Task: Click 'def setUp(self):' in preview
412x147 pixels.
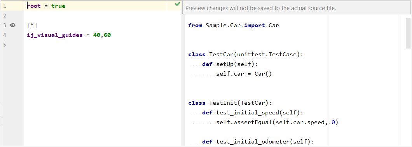Action: click(x=230, y=64)
